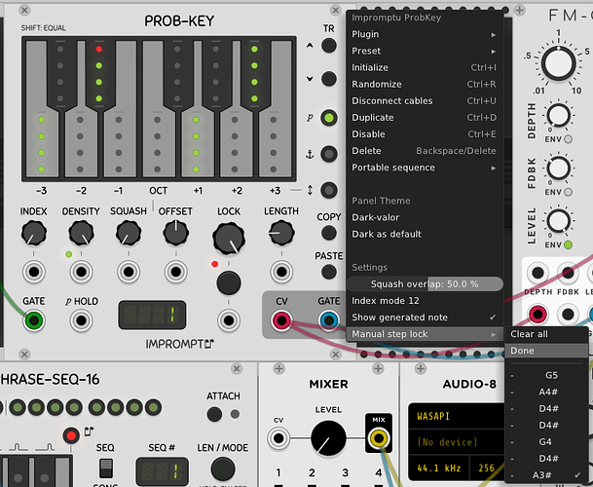Select the A4# step lock entry

546,392
